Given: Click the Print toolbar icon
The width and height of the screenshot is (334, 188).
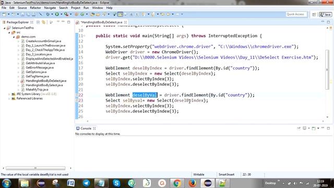Looking at the screenshot, I should pyautogui.click(x=33, y=14).
